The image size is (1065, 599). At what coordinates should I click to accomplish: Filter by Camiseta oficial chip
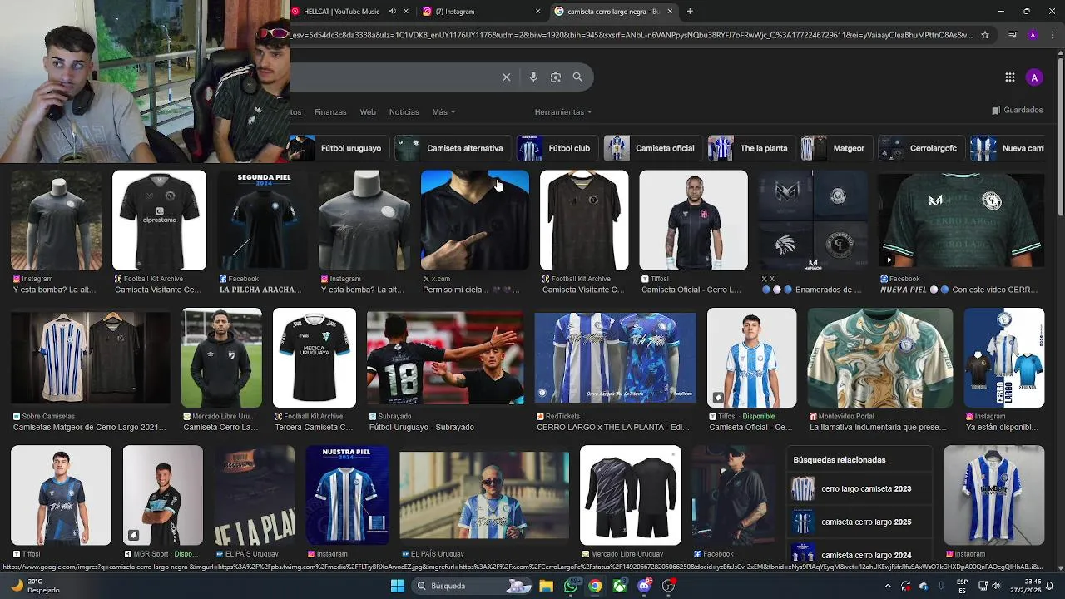coord(651,148)
